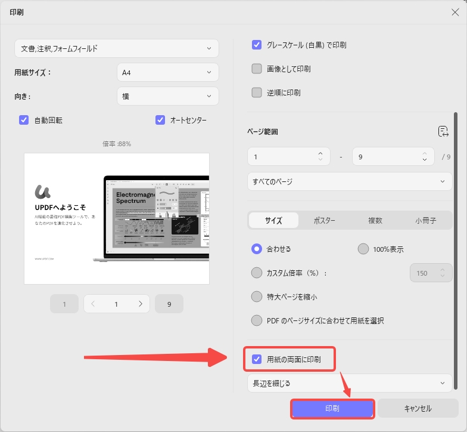Switch to サイズ tab
467x432 pixels.
[273, 221]
